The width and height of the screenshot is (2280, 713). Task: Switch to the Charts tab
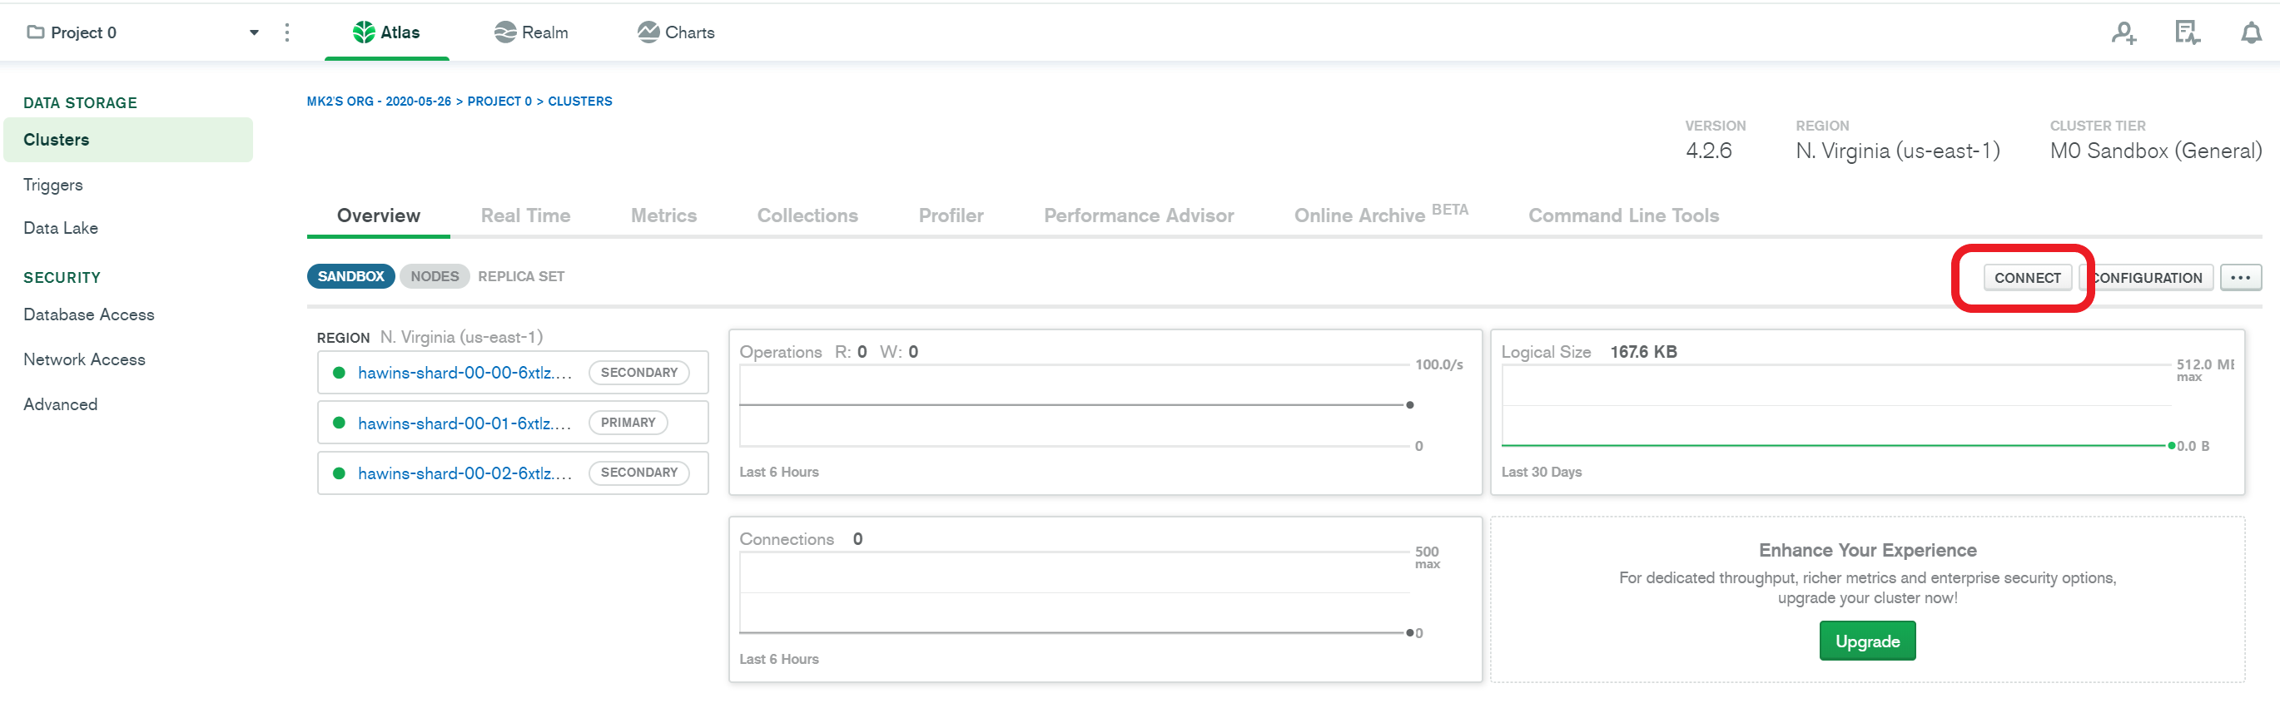pyautogui.click(x=676, y=32)
